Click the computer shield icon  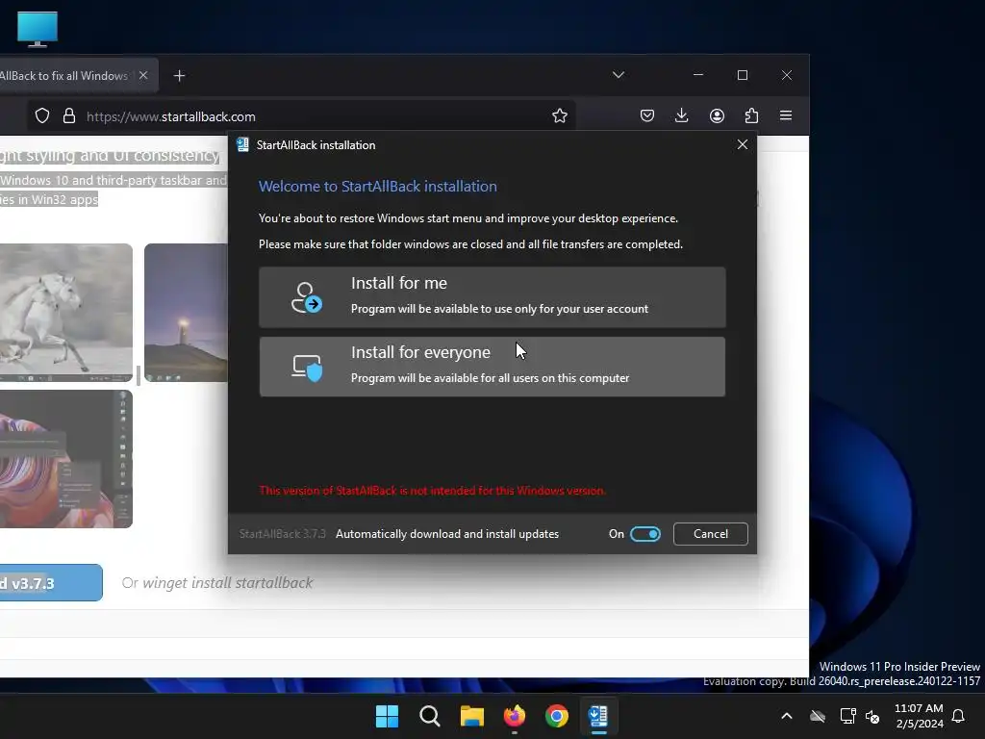point(307,368)
